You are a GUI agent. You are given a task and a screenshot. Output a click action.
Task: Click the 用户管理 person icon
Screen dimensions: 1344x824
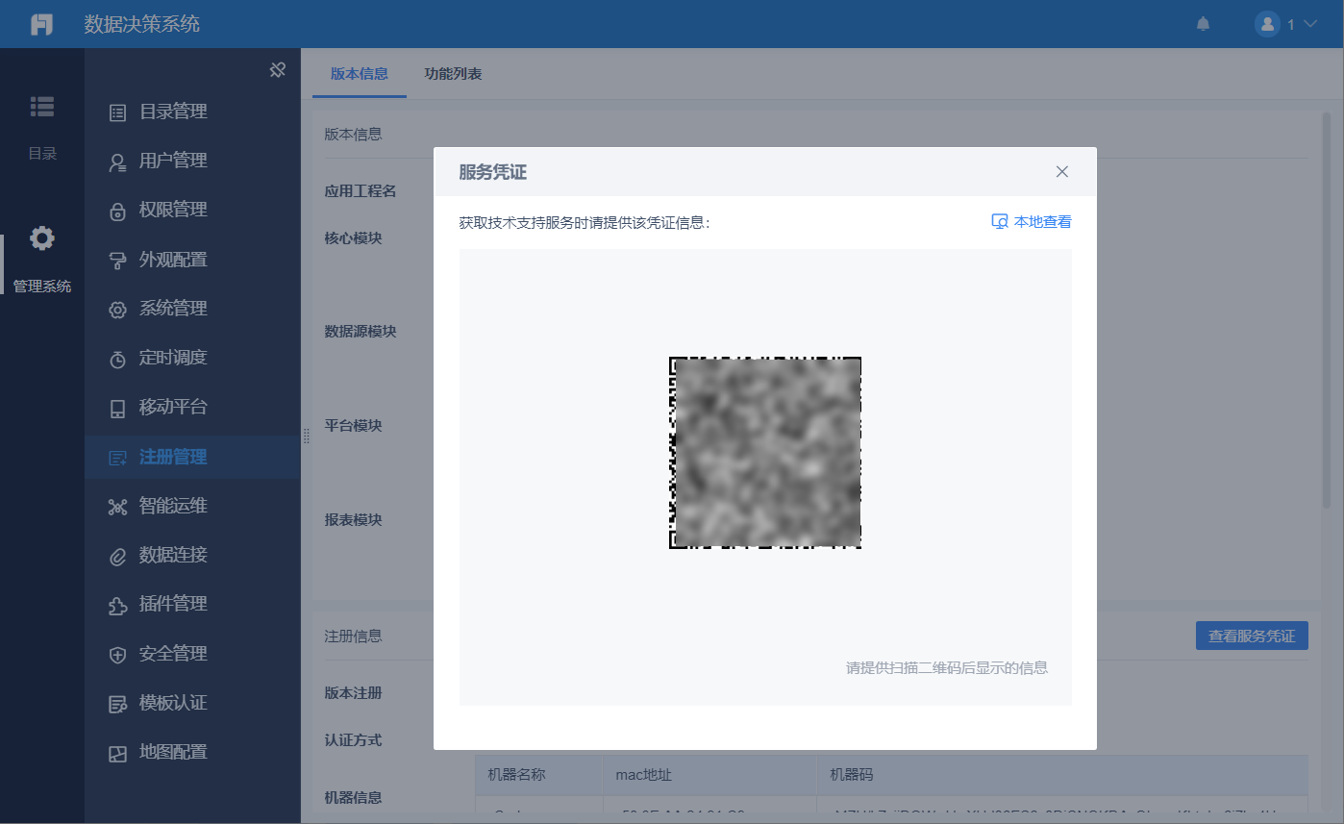(x=117, y=162)
